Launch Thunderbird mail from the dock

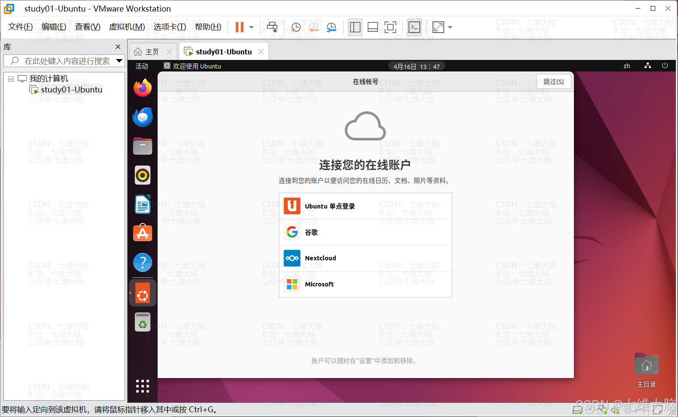pyautogui.click(x=143, y=117)
